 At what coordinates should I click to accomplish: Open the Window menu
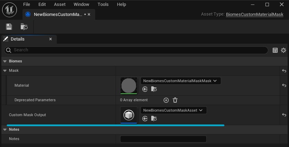[x=81, y=5]
